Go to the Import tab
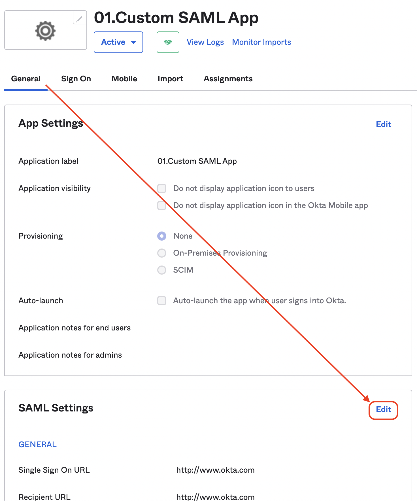This screenshot has width=417, height=501. (x=170, y=79)
